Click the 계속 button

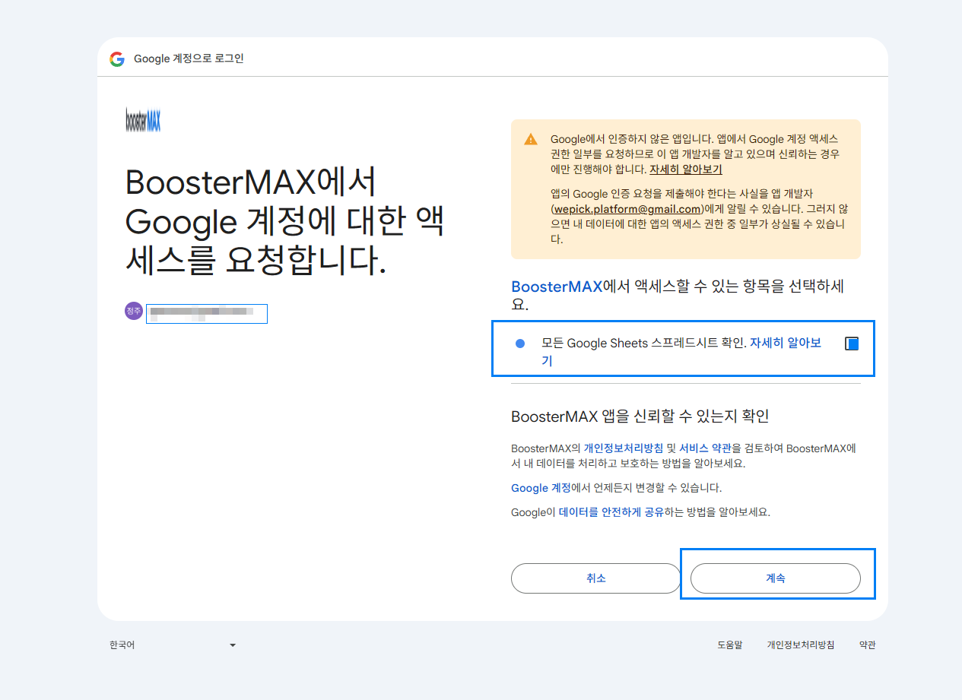[x=775, y=578]
